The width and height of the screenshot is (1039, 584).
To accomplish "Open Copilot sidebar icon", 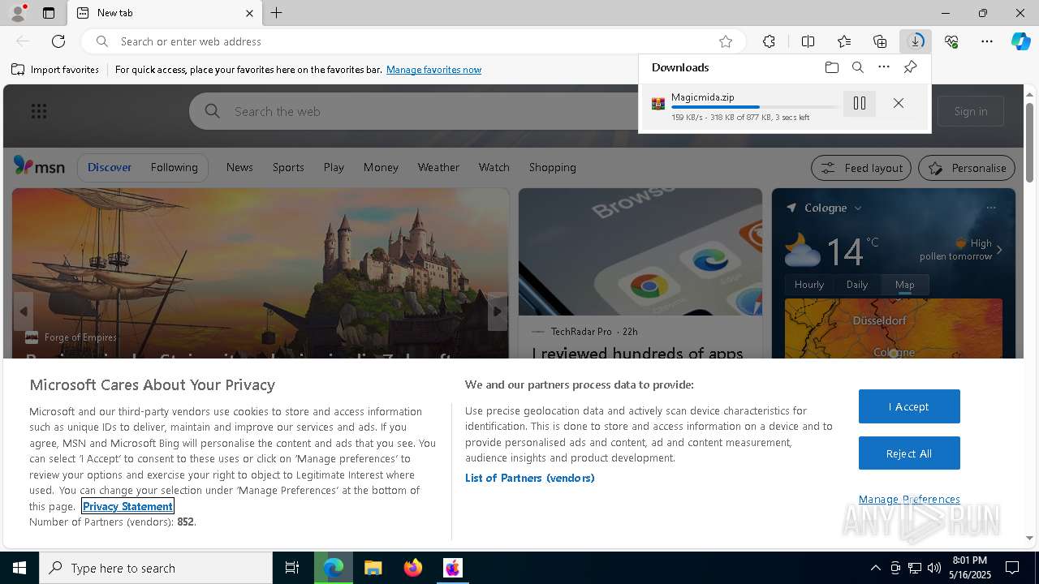I will point(1021,41).
